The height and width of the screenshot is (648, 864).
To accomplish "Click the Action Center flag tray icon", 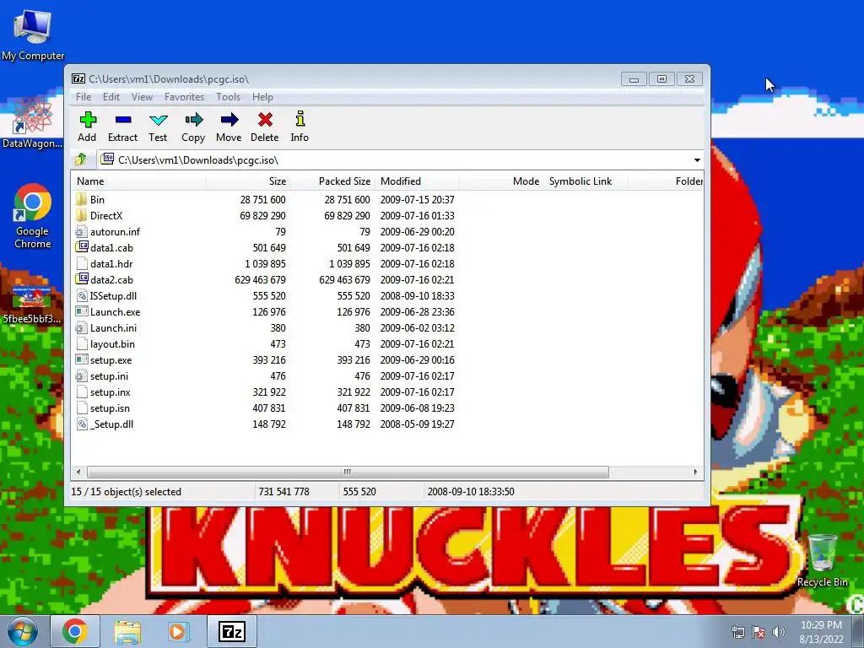I will pyautogui.click(x=758, y=632).
